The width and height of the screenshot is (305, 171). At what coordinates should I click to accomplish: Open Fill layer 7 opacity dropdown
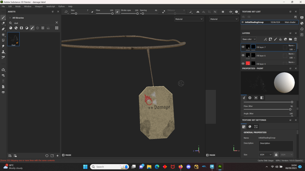coord(292,49)
